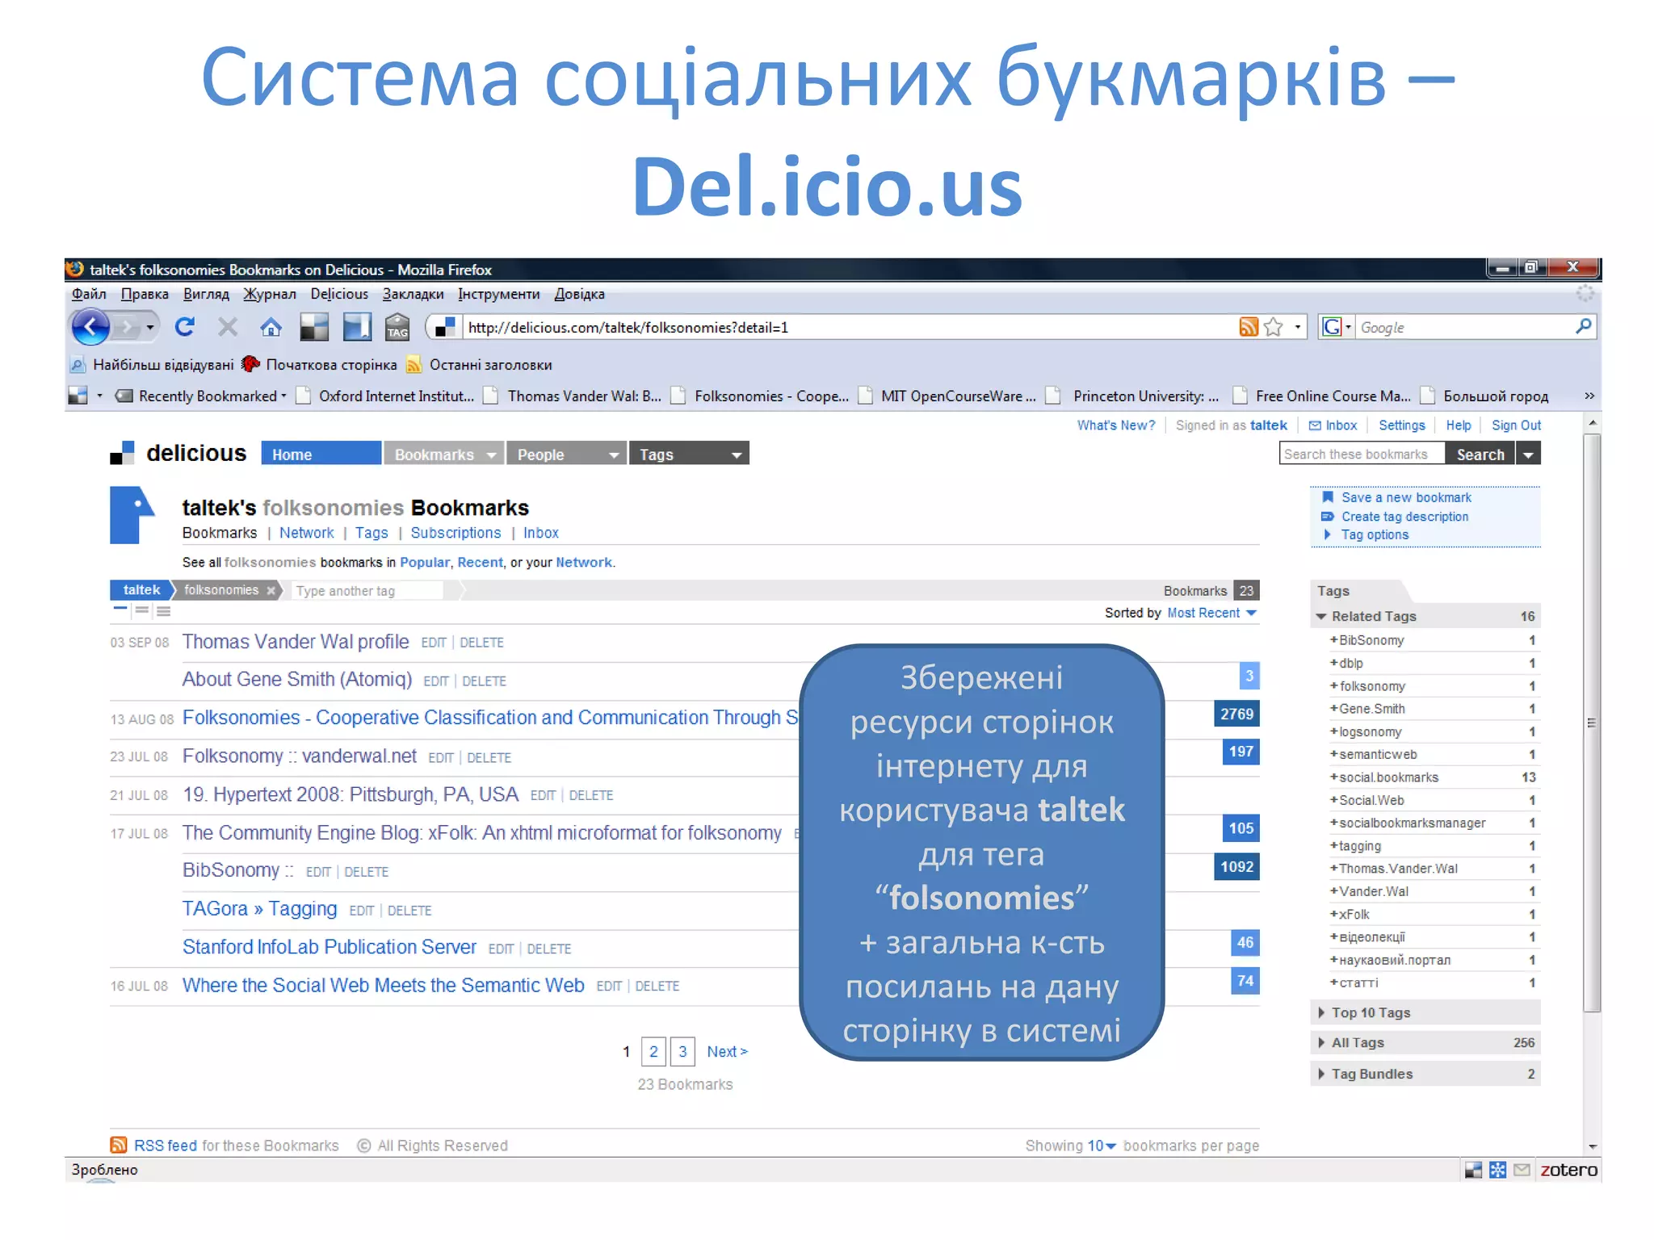Viewport: 1654px width, 1240px height.
Task: Open the Thomas Vander Wal profile bookmark
Action: click(296, 642)
